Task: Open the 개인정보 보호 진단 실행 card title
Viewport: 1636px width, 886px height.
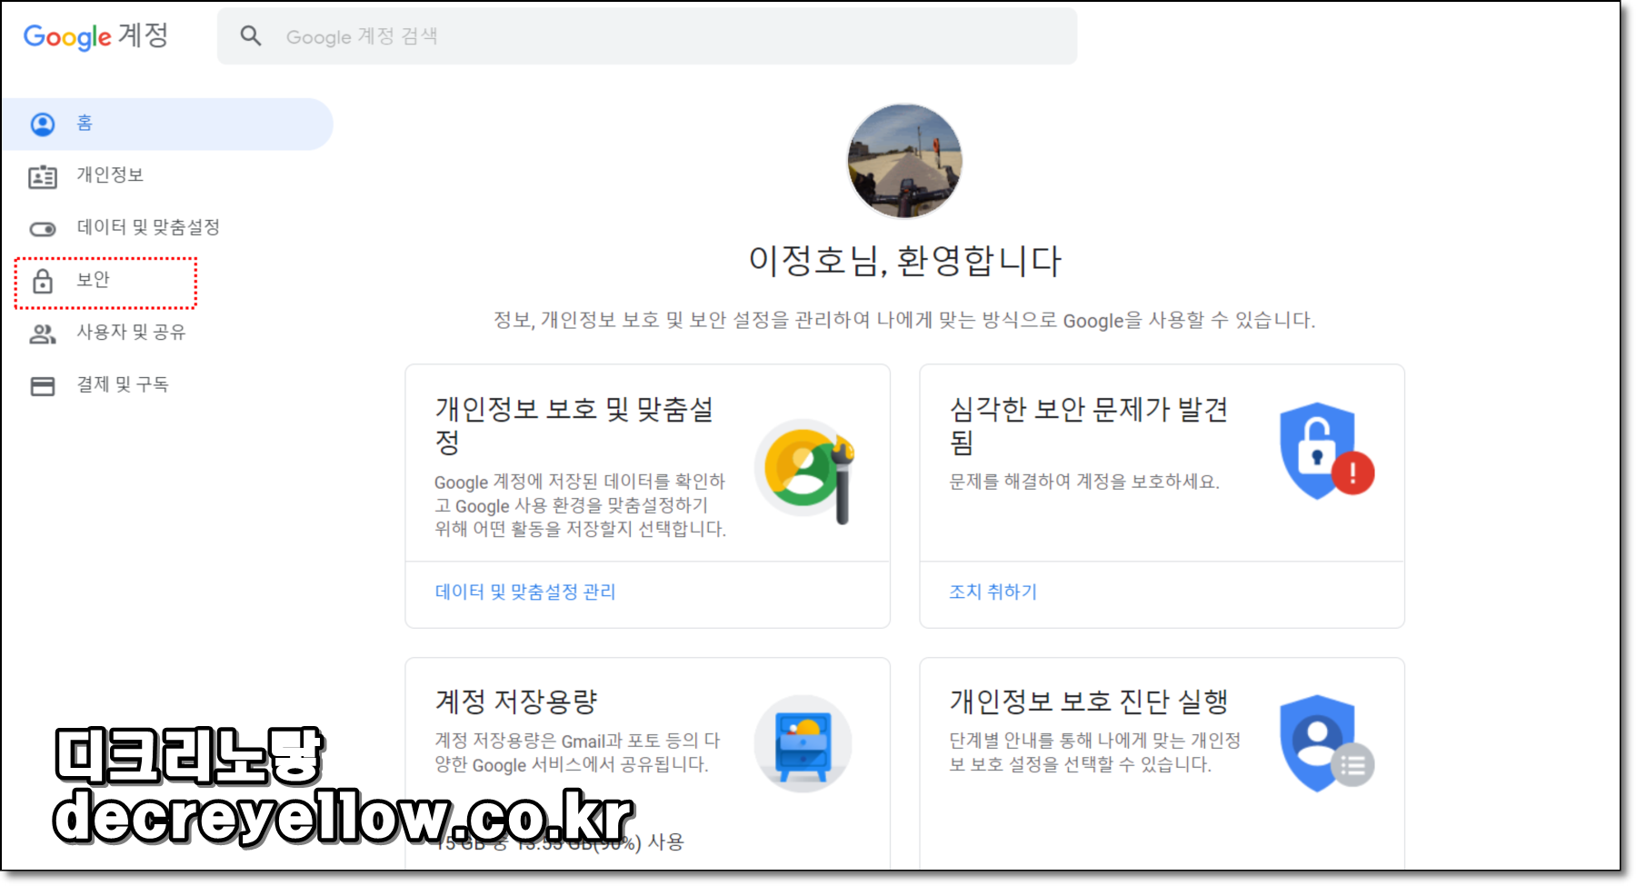Action: coord(1089,702)
